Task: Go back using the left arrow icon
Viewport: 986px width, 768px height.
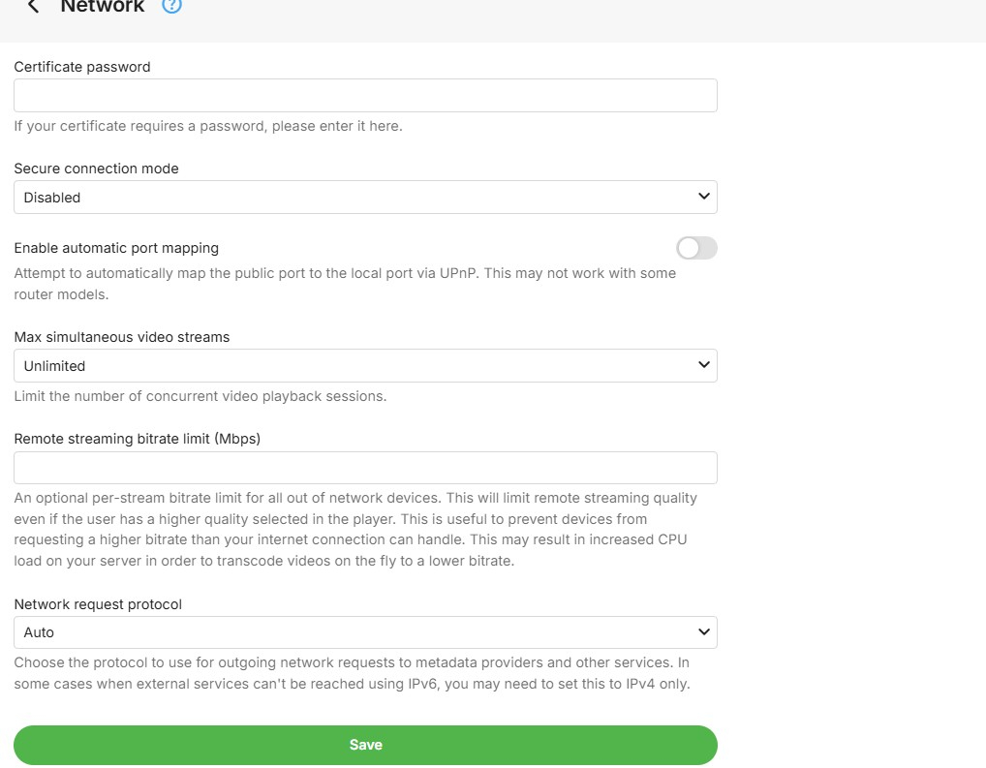Action: click(33, 7)
